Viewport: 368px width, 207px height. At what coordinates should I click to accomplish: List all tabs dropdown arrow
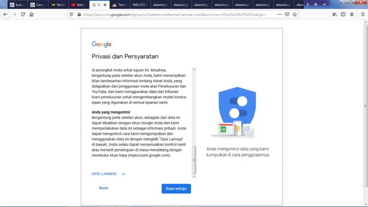(x=324, y=5)
